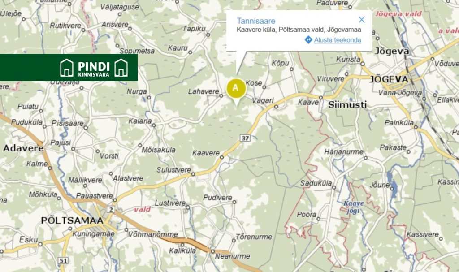Click the Kaavere village point on map
The height and width of the screenshot is (272, 459).
tap(221, 157)
